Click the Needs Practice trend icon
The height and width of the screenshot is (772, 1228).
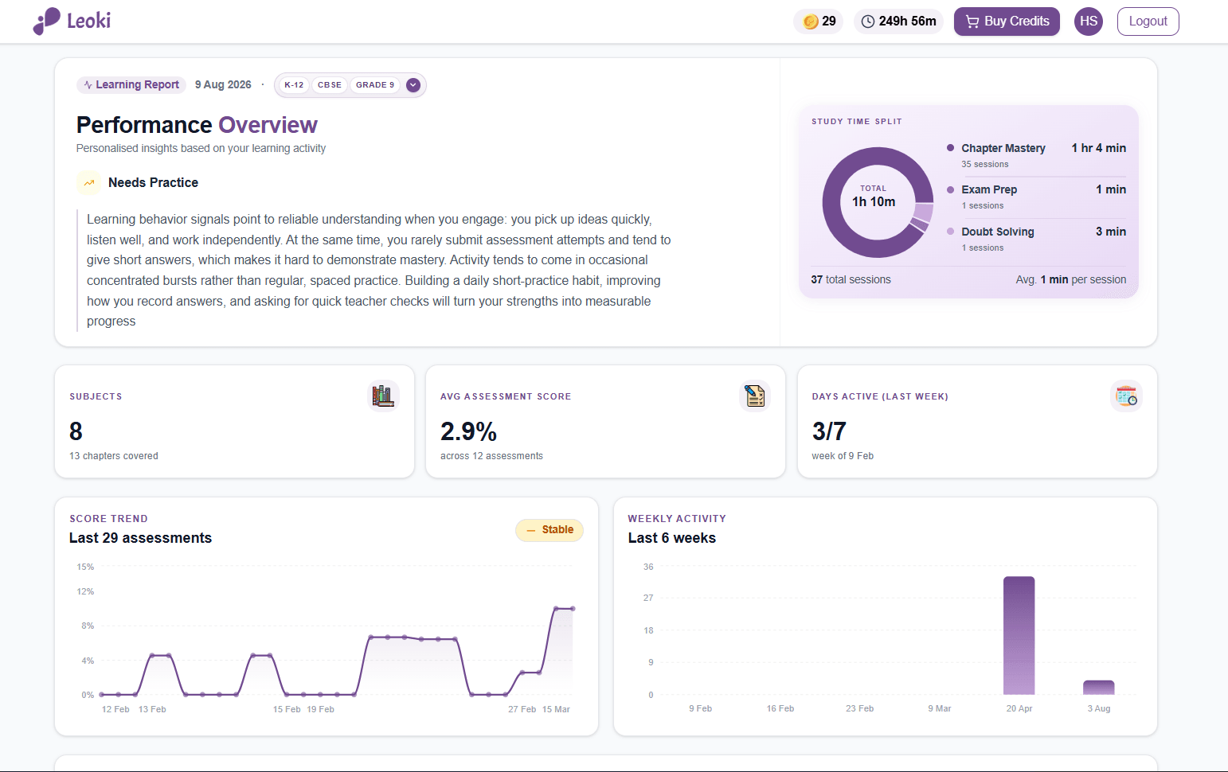click(x=89, y=182)
